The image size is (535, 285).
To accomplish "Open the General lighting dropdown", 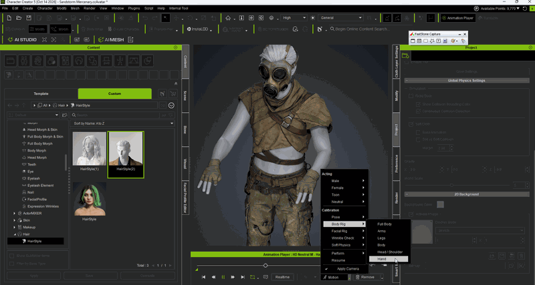I will coord(340,18).
